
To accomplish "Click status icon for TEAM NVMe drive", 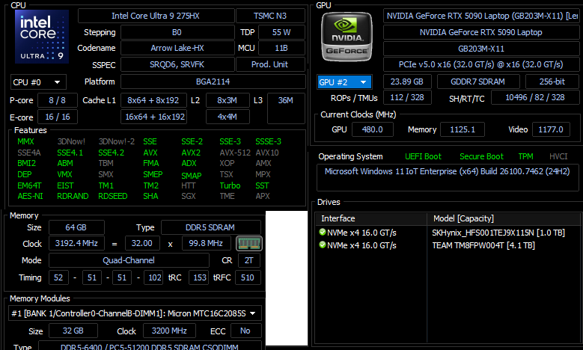I will pos(323,245).
